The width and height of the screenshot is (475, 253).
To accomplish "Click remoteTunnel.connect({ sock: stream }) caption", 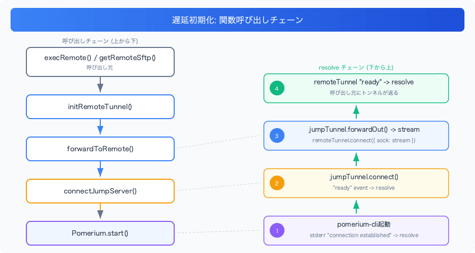I will click(364, 140).
